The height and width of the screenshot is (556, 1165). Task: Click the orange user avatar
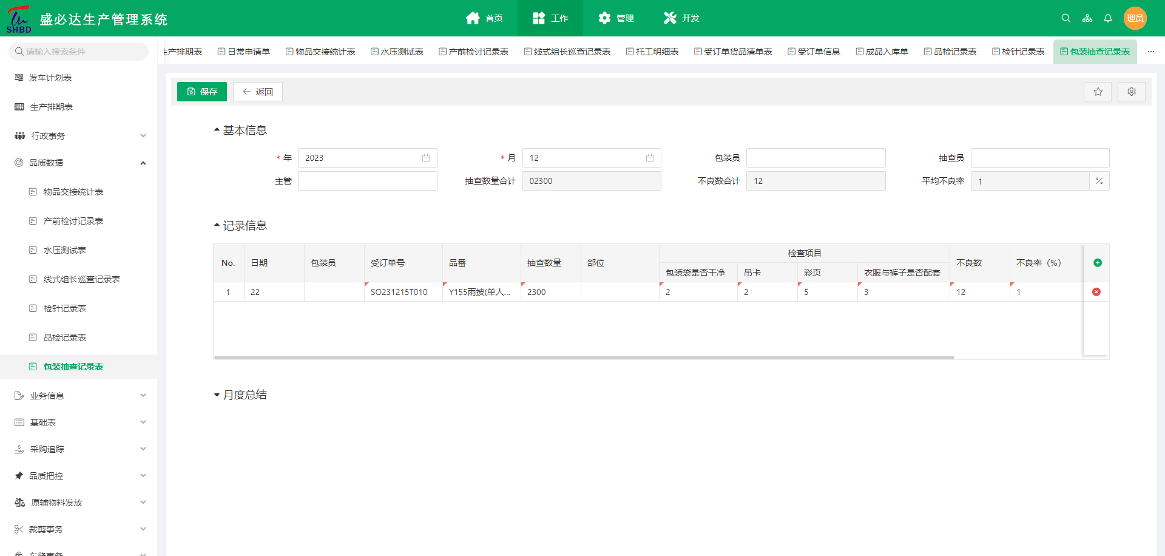tap(1134, 18)
